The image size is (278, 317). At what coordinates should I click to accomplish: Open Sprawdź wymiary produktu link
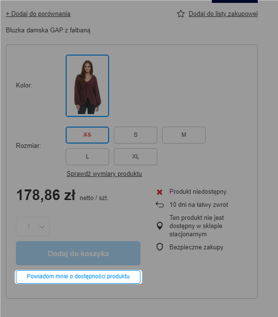click(104, 174)
